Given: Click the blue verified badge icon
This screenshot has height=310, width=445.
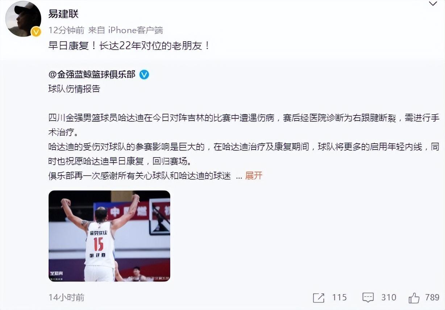Looking at the screenshot, I should pyautogui.click(x=144, y=75).
